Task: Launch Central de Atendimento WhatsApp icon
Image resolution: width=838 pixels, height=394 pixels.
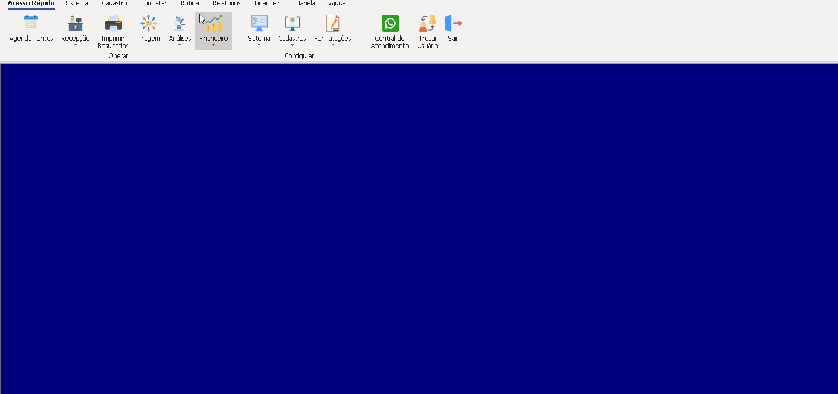Action: (390, 23)
